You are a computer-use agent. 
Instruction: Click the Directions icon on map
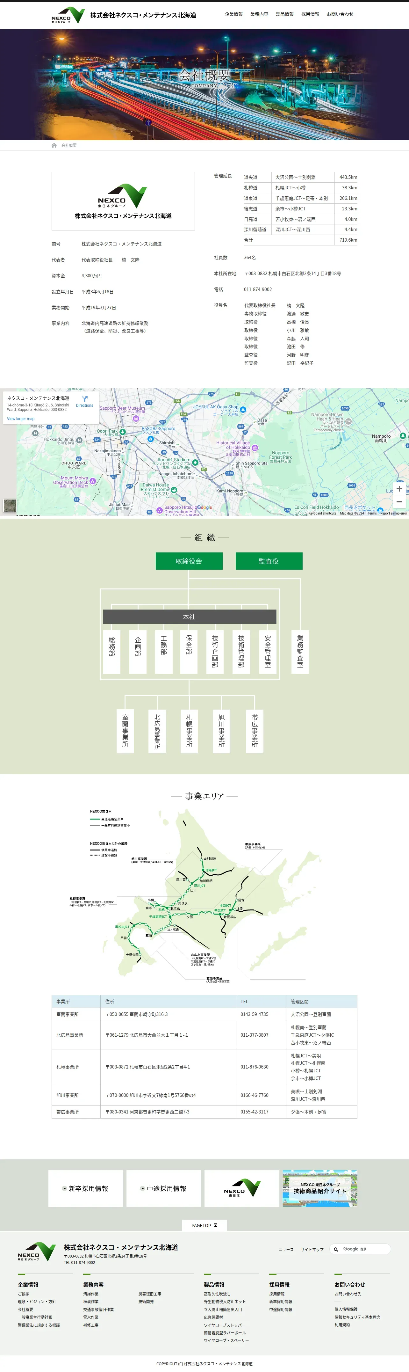click(85, 398)
